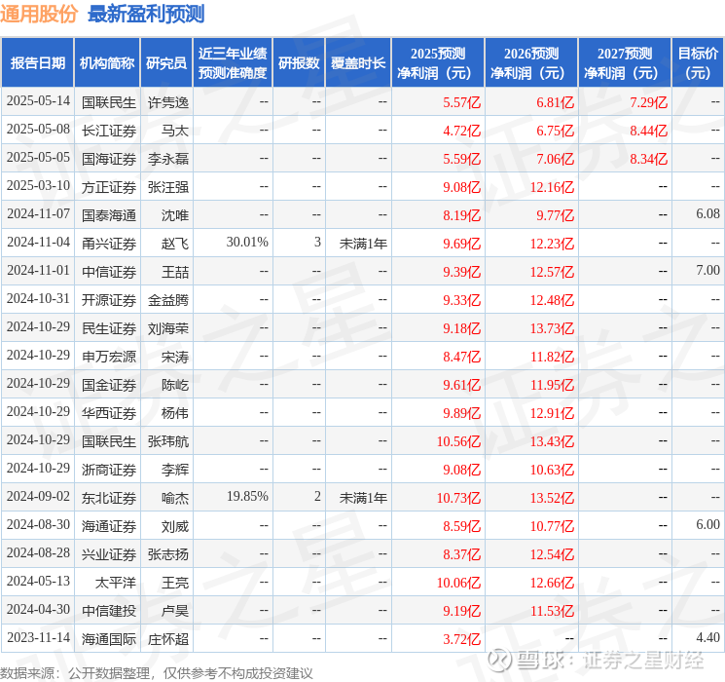This screenshot has height=682, width=725.
Task: Click the 2025预测净利润 header
Action: [438, 63]
